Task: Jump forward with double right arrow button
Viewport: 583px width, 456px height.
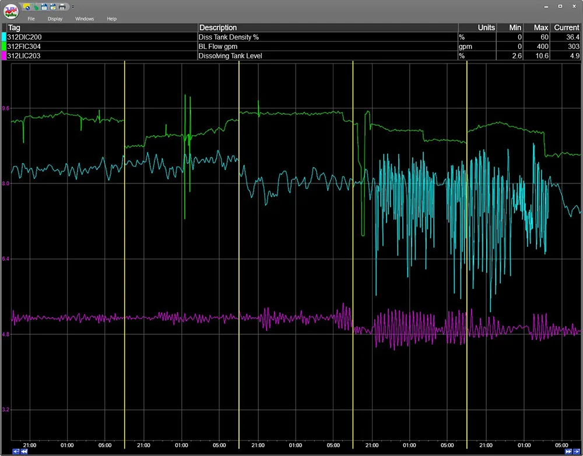Action: coord(568,451)
